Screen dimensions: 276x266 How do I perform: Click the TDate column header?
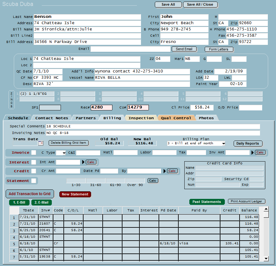29,210
